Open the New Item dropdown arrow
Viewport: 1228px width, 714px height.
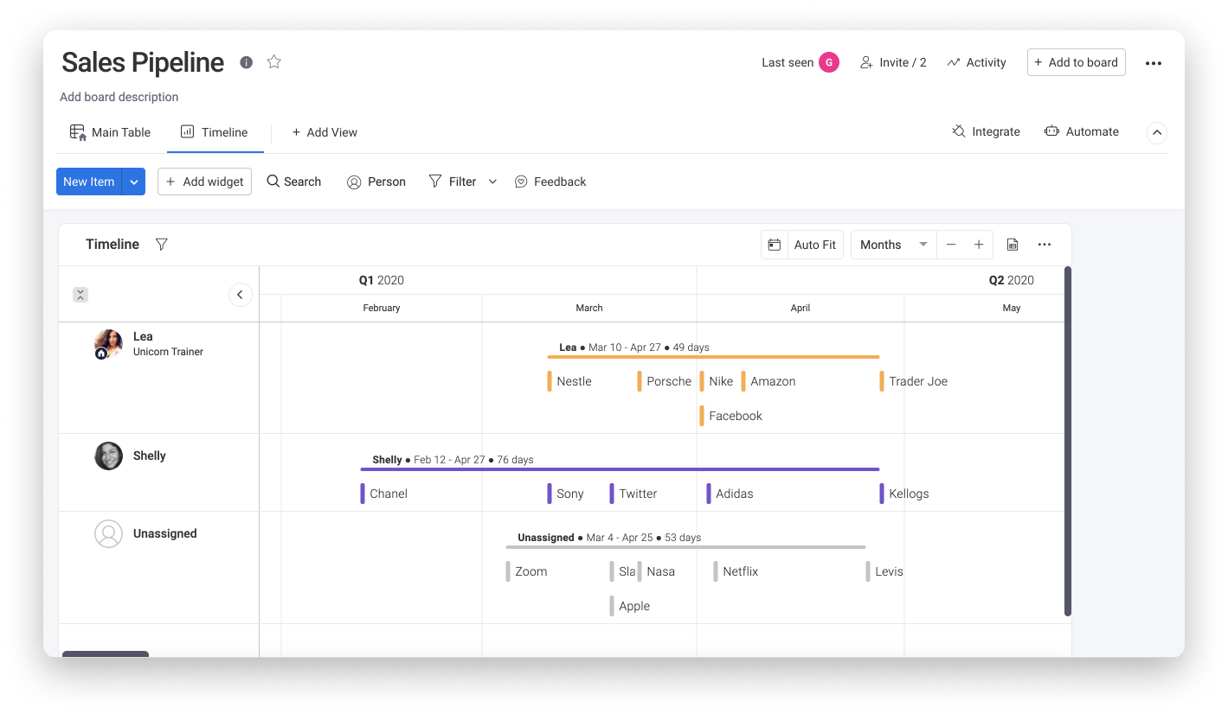click(134, 182)
